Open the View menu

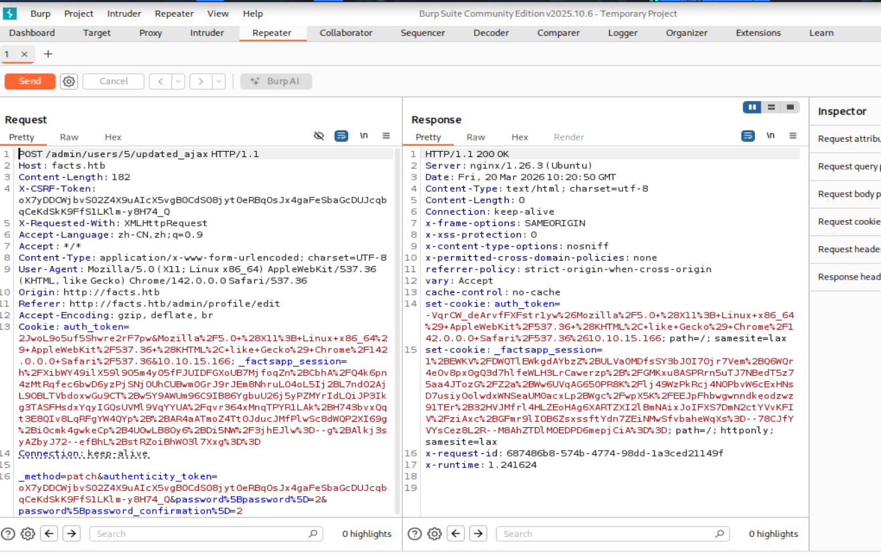point(218,13)
